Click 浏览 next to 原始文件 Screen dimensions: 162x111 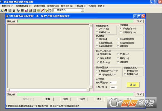coord(139,21)
